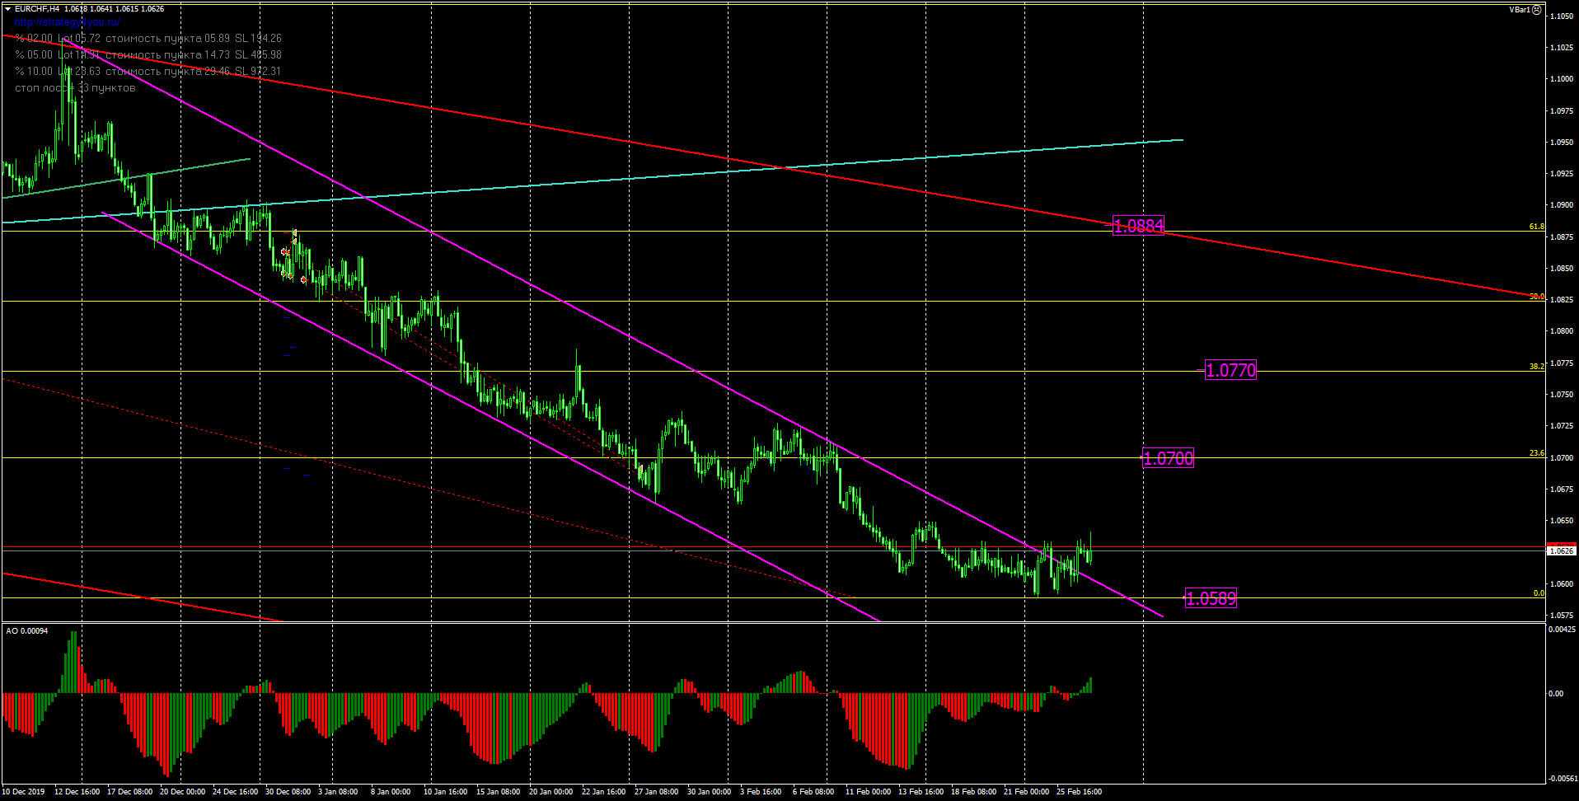
Task: Click the VBar1 sad-face expert advisor icon
Action: click(1536, 10)
